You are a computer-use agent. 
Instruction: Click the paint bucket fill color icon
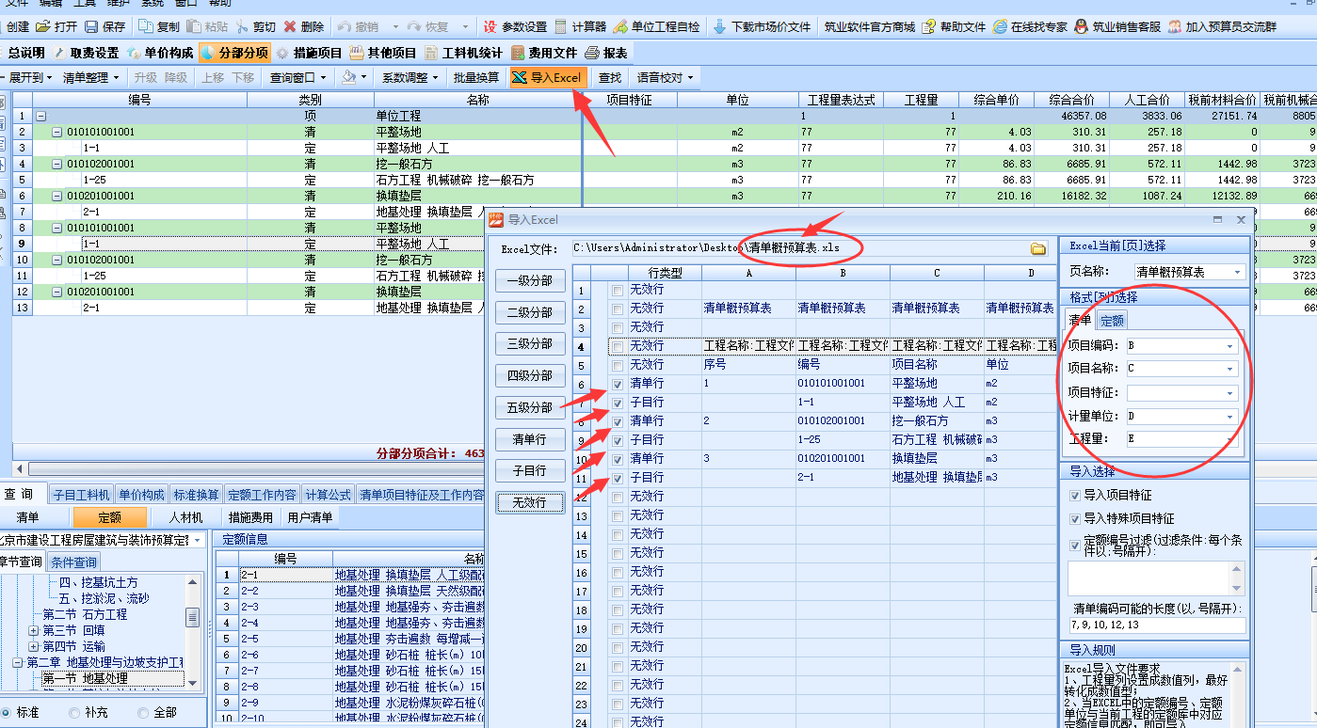[349, 77]
